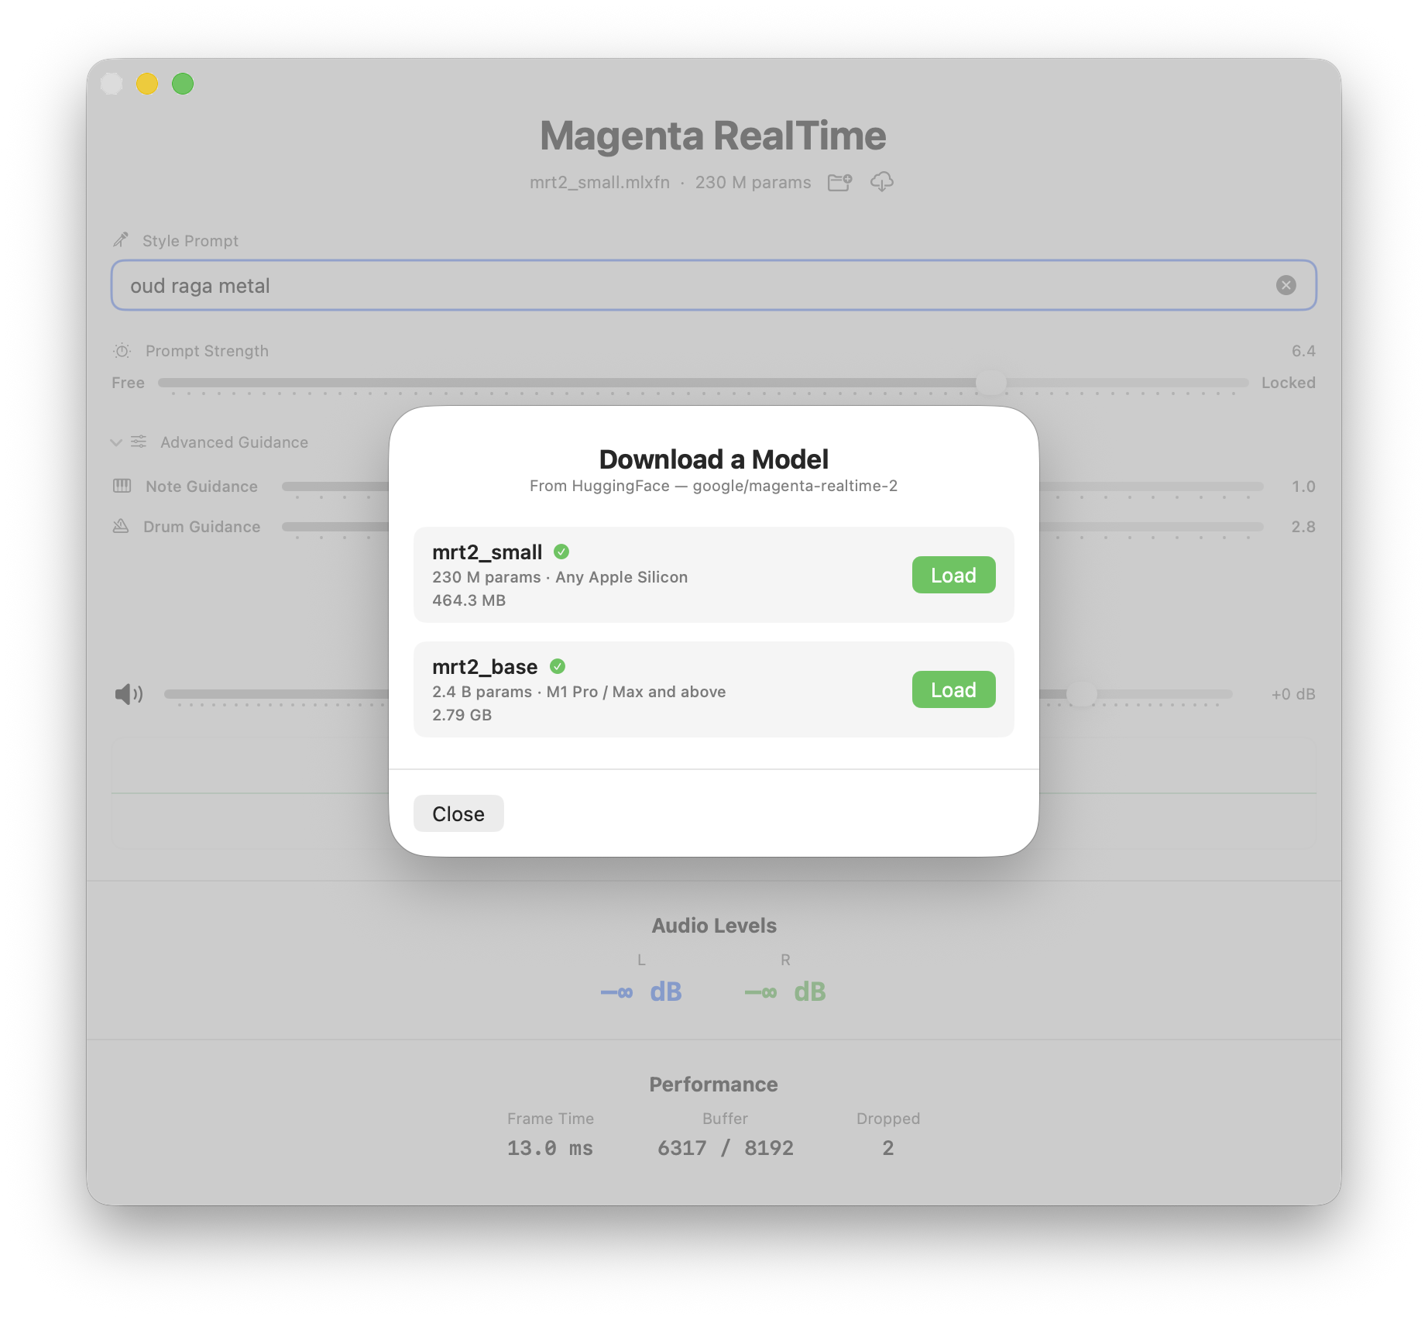Click the '+0 dB' volume value
This screenshot has width=1428, height=1320.
pyautogui.click(x=1293, y=694)
